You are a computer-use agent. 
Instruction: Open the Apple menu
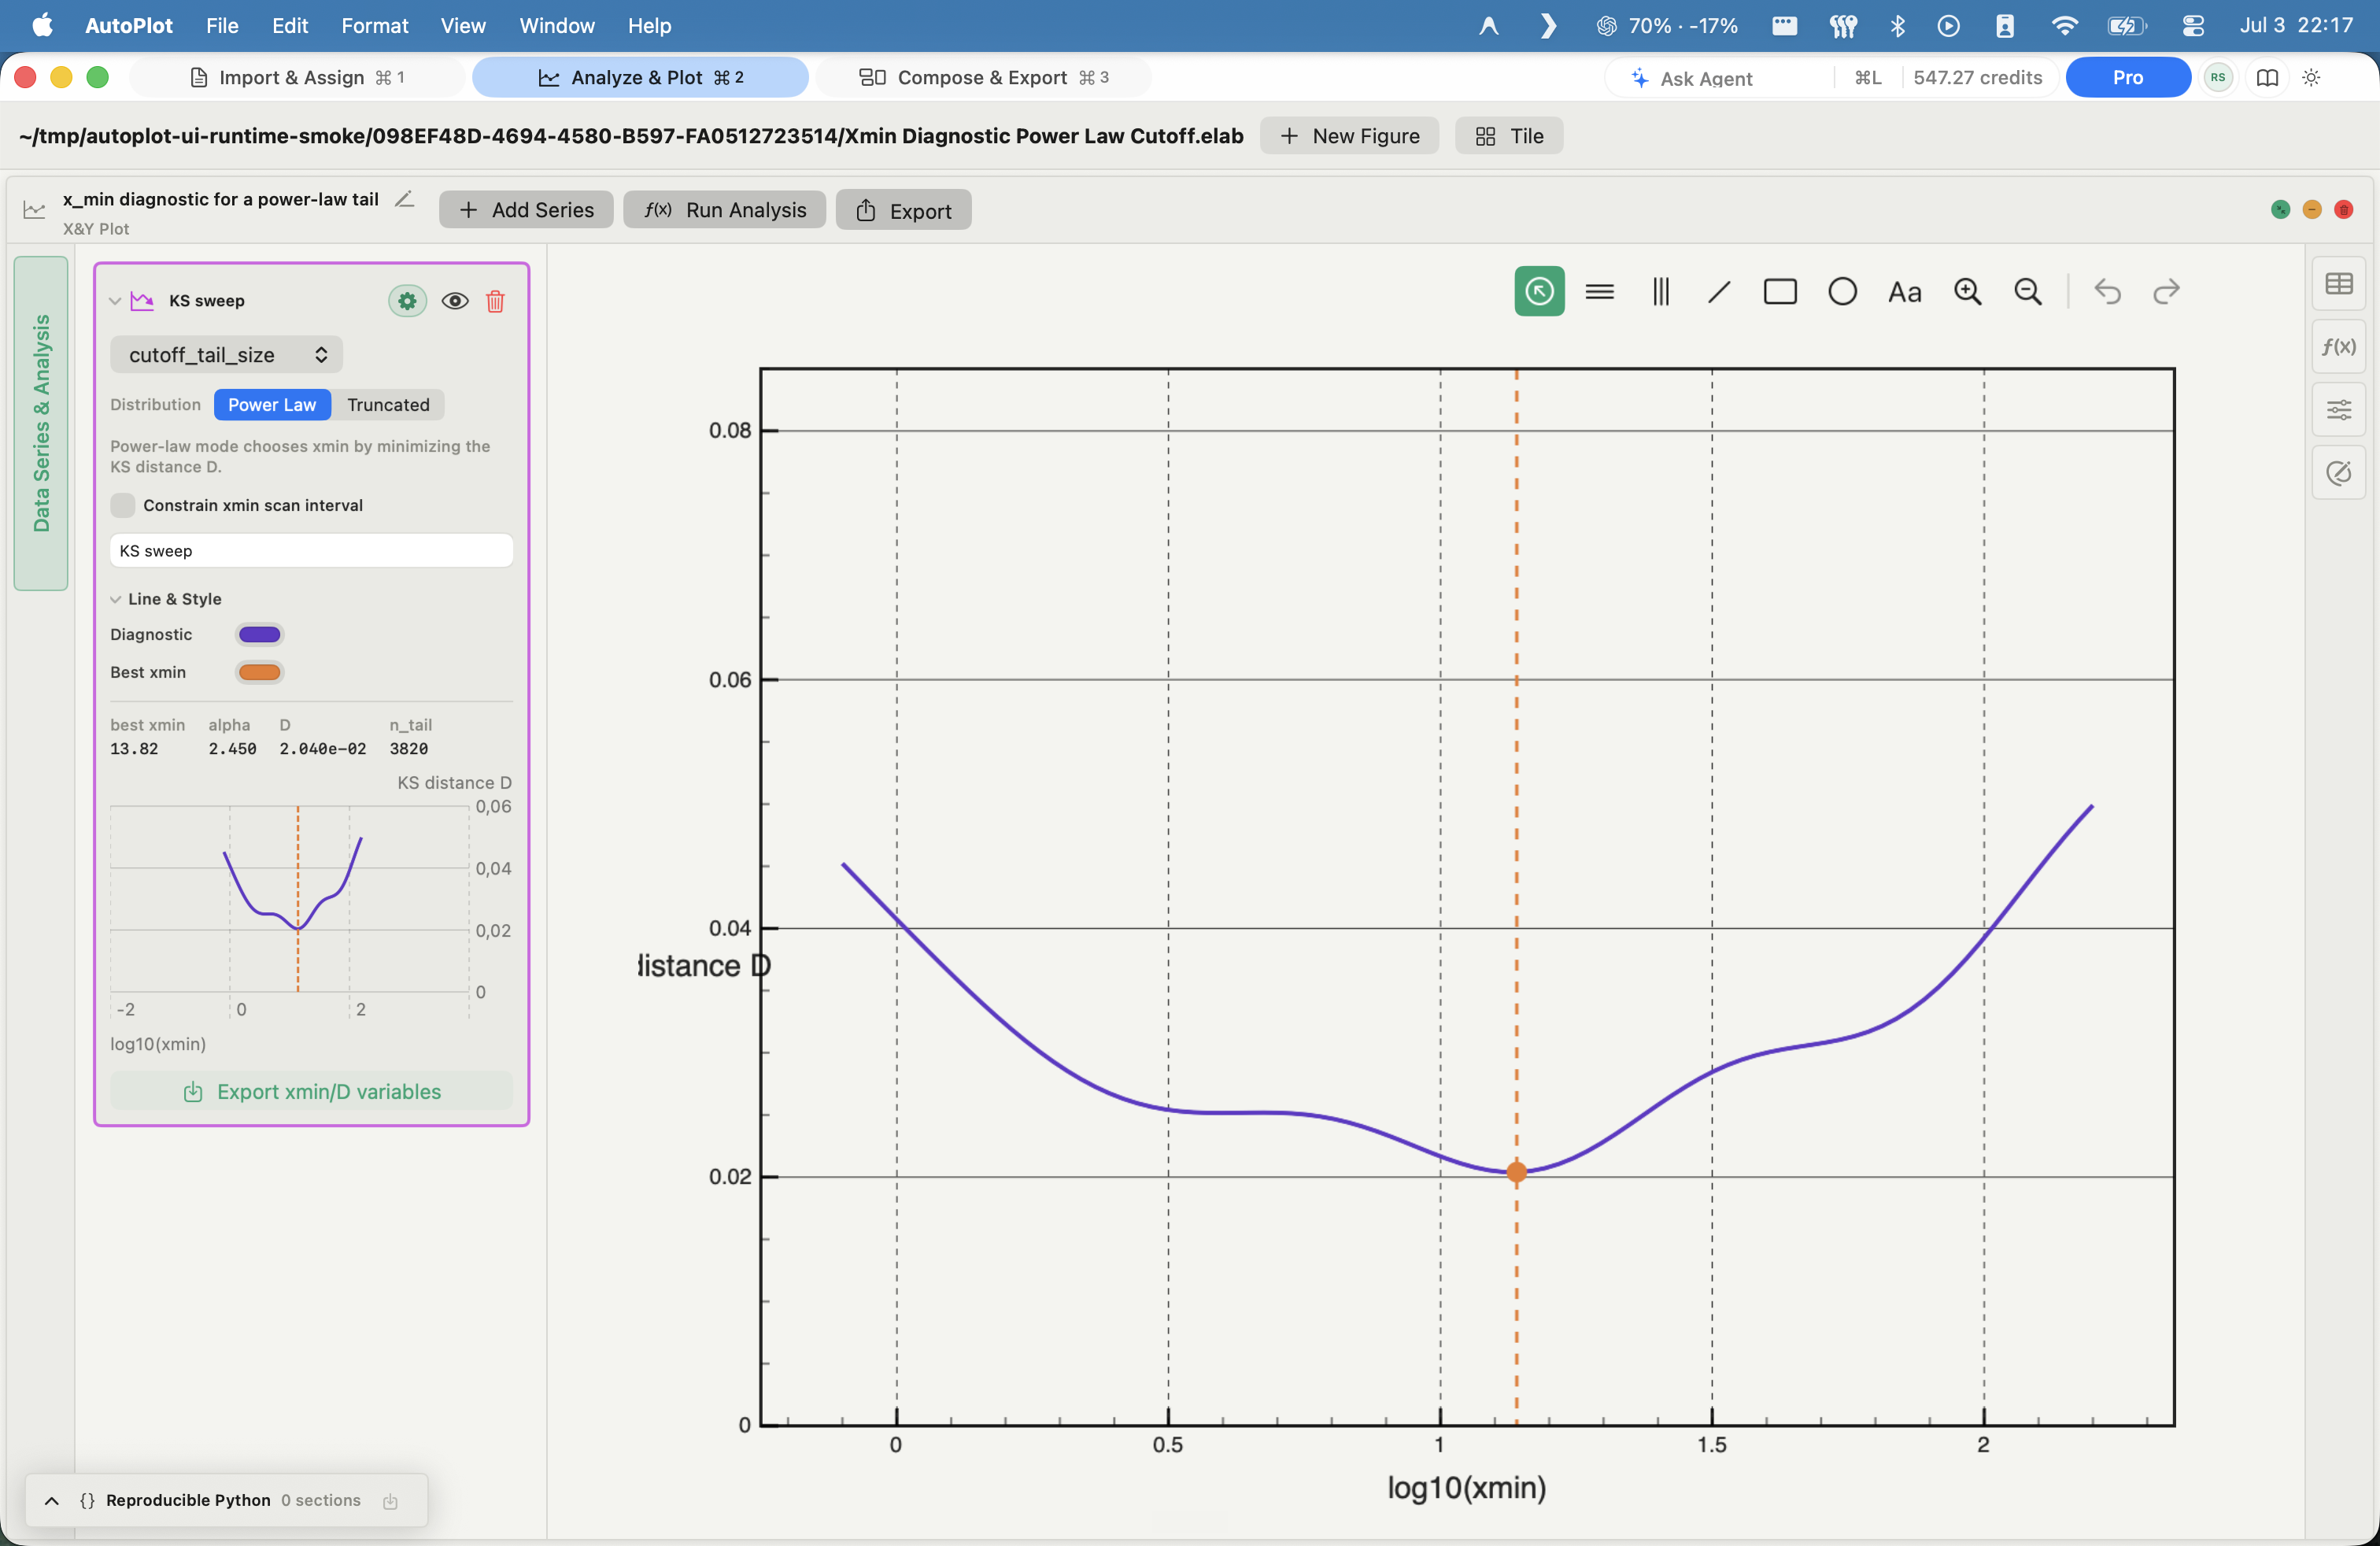[x=42, y=25]
